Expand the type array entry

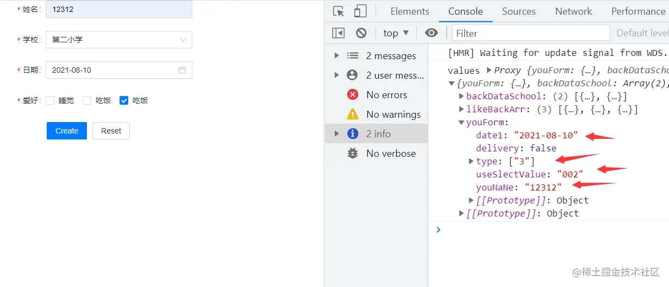coord(471,161)
